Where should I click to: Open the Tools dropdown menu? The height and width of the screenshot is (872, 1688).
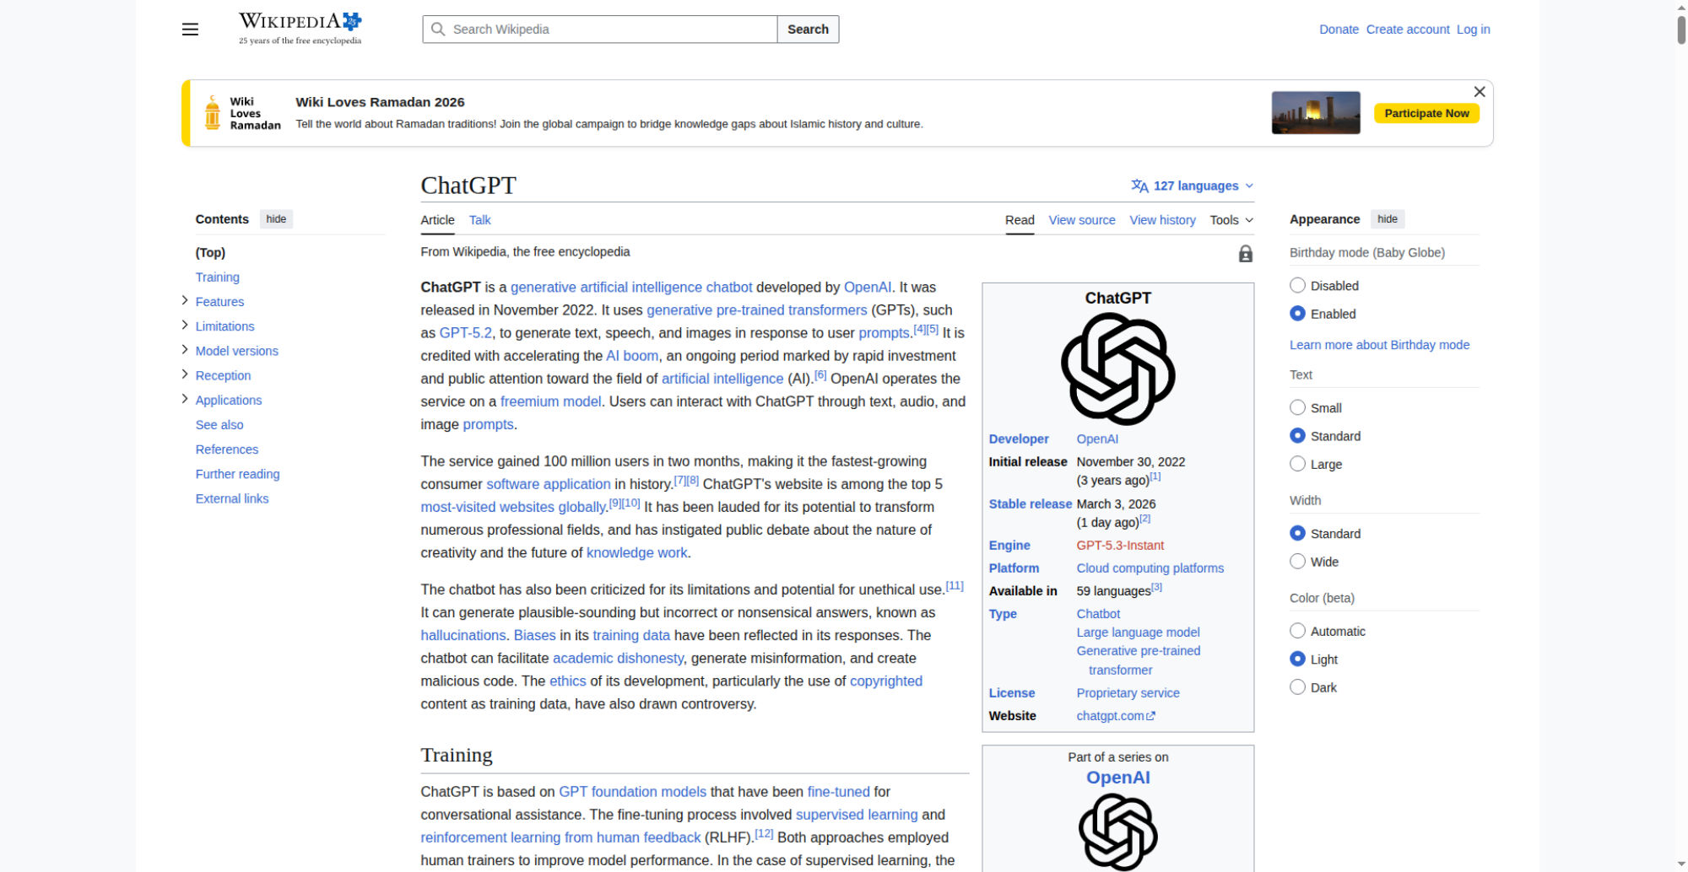click(x=1231, y=220)
